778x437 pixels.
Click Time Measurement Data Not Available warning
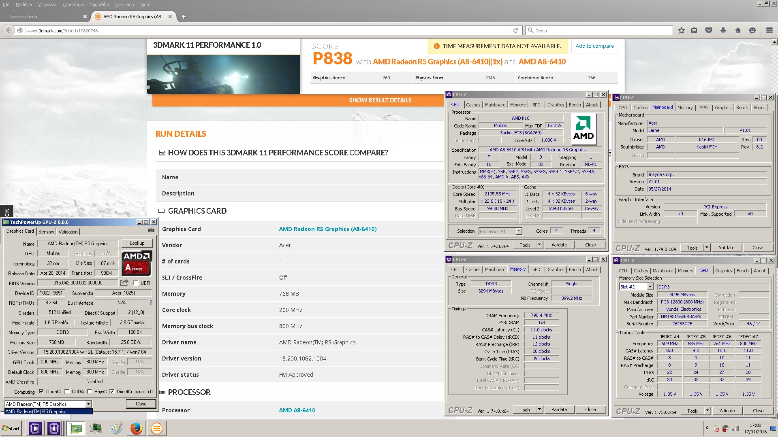pos(498,46)
